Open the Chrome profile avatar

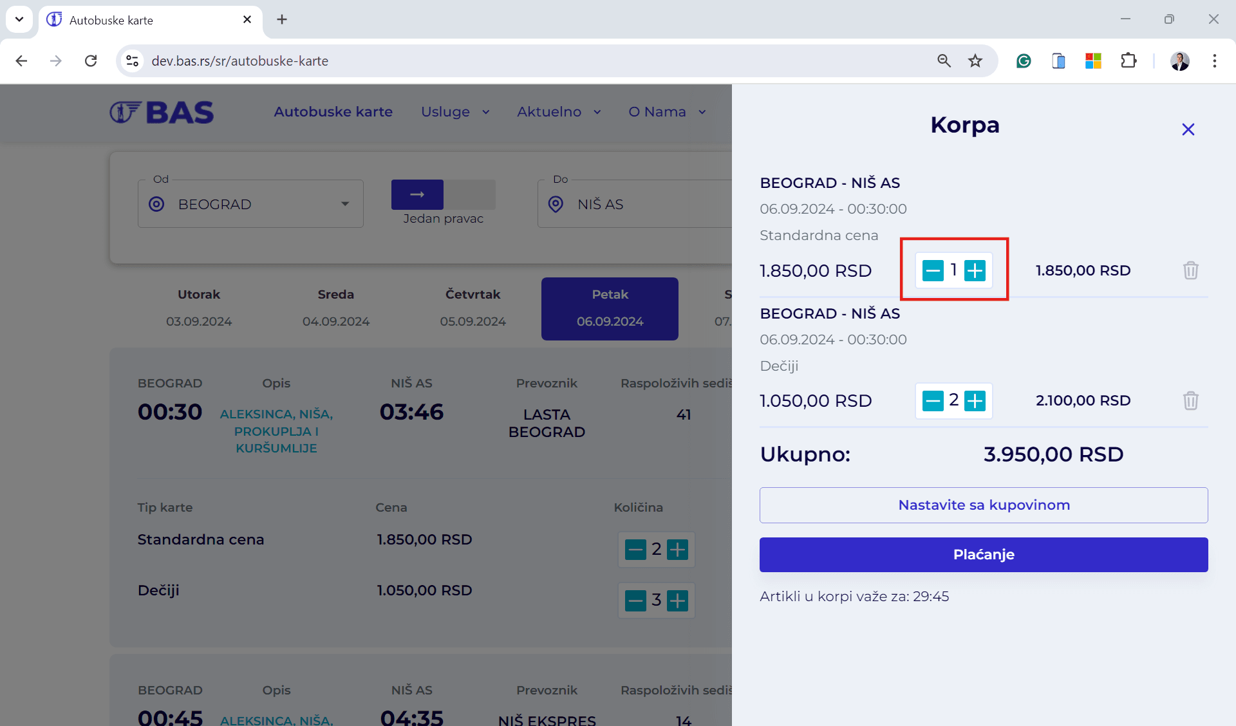pyautogui.click(x=1180, y=60)
